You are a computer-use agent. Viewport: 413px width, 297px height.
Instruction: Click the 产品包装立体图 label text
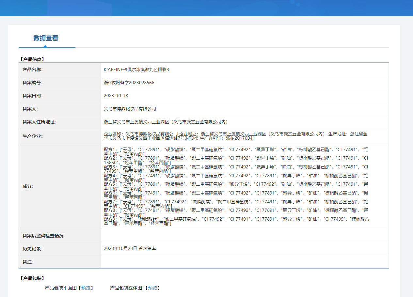click(126, 288)
